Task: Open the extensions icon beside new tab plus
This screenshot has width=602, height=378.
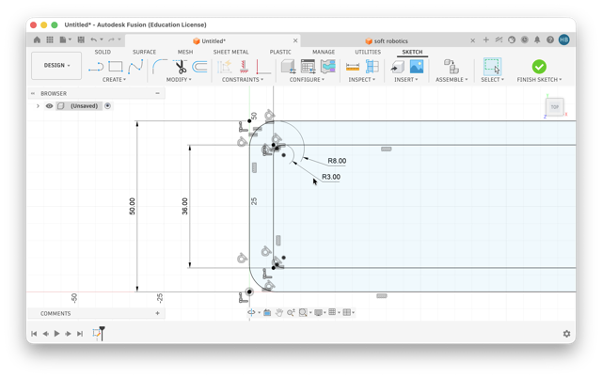Action: tap(499, 39)
